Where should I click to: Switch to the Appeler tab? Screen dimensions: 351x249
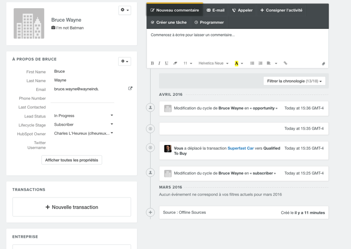242,10
